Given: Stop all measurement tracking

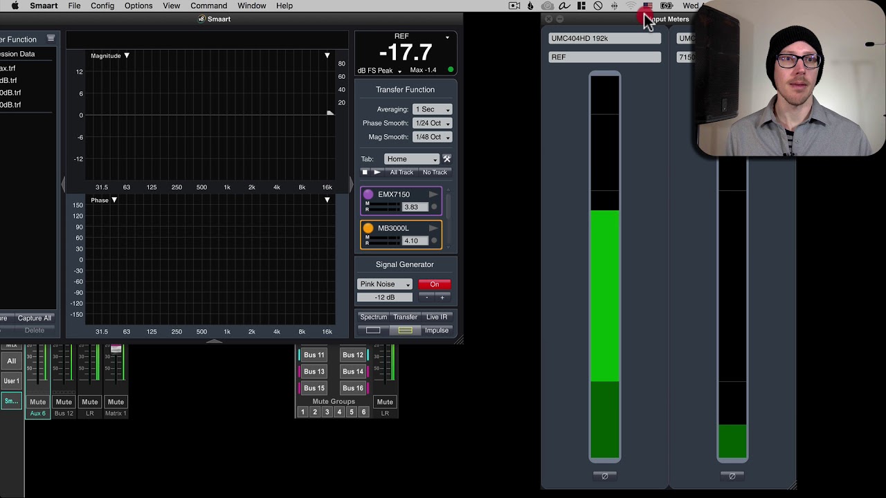Looking at the screenshot, I should point(365,172).
